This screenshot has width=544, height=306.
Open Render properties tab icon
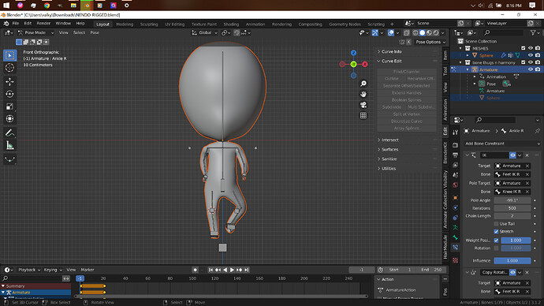(456, 145)
